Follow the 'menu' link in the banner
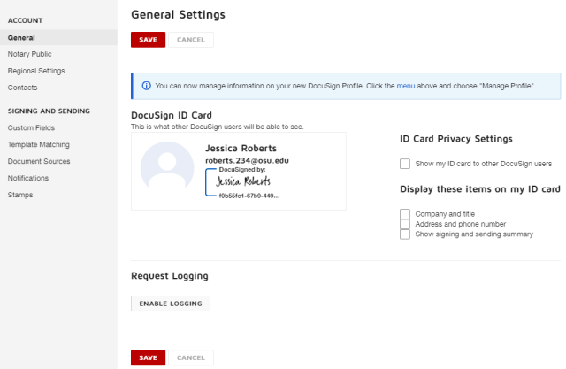The image size is (566, 369). 406,86
